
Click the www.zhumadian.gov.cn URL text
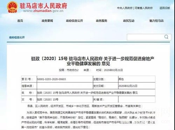click(x=43, y=11)
